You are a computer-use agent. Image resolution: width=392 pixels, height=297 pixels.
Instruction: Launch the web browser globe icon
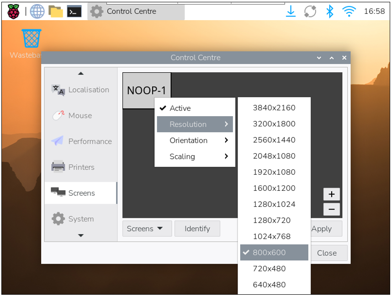tap(37, 11)
